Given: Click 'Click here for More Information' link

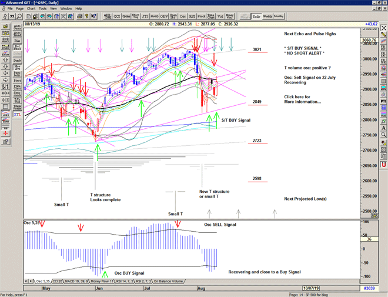Looking at the screenshot, I should coord(302,99).
